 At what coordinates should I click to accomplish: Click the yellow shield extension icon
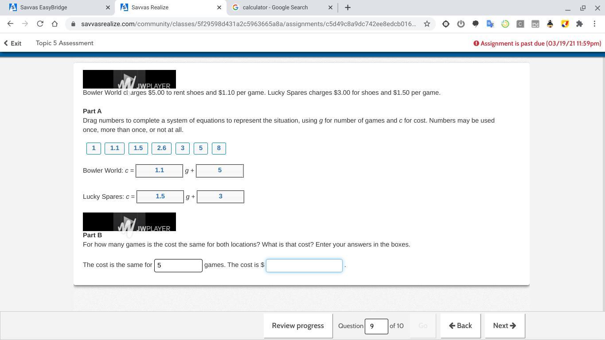click(565, 24)
